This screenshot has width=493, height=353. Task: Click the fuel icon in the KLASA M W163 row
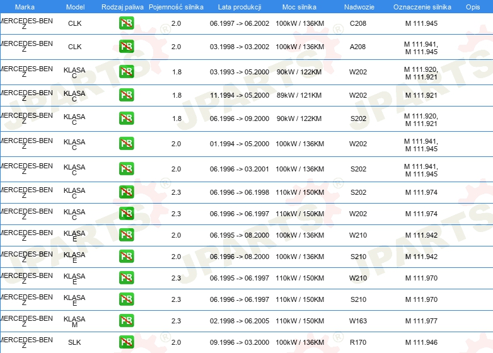(126, 321)
